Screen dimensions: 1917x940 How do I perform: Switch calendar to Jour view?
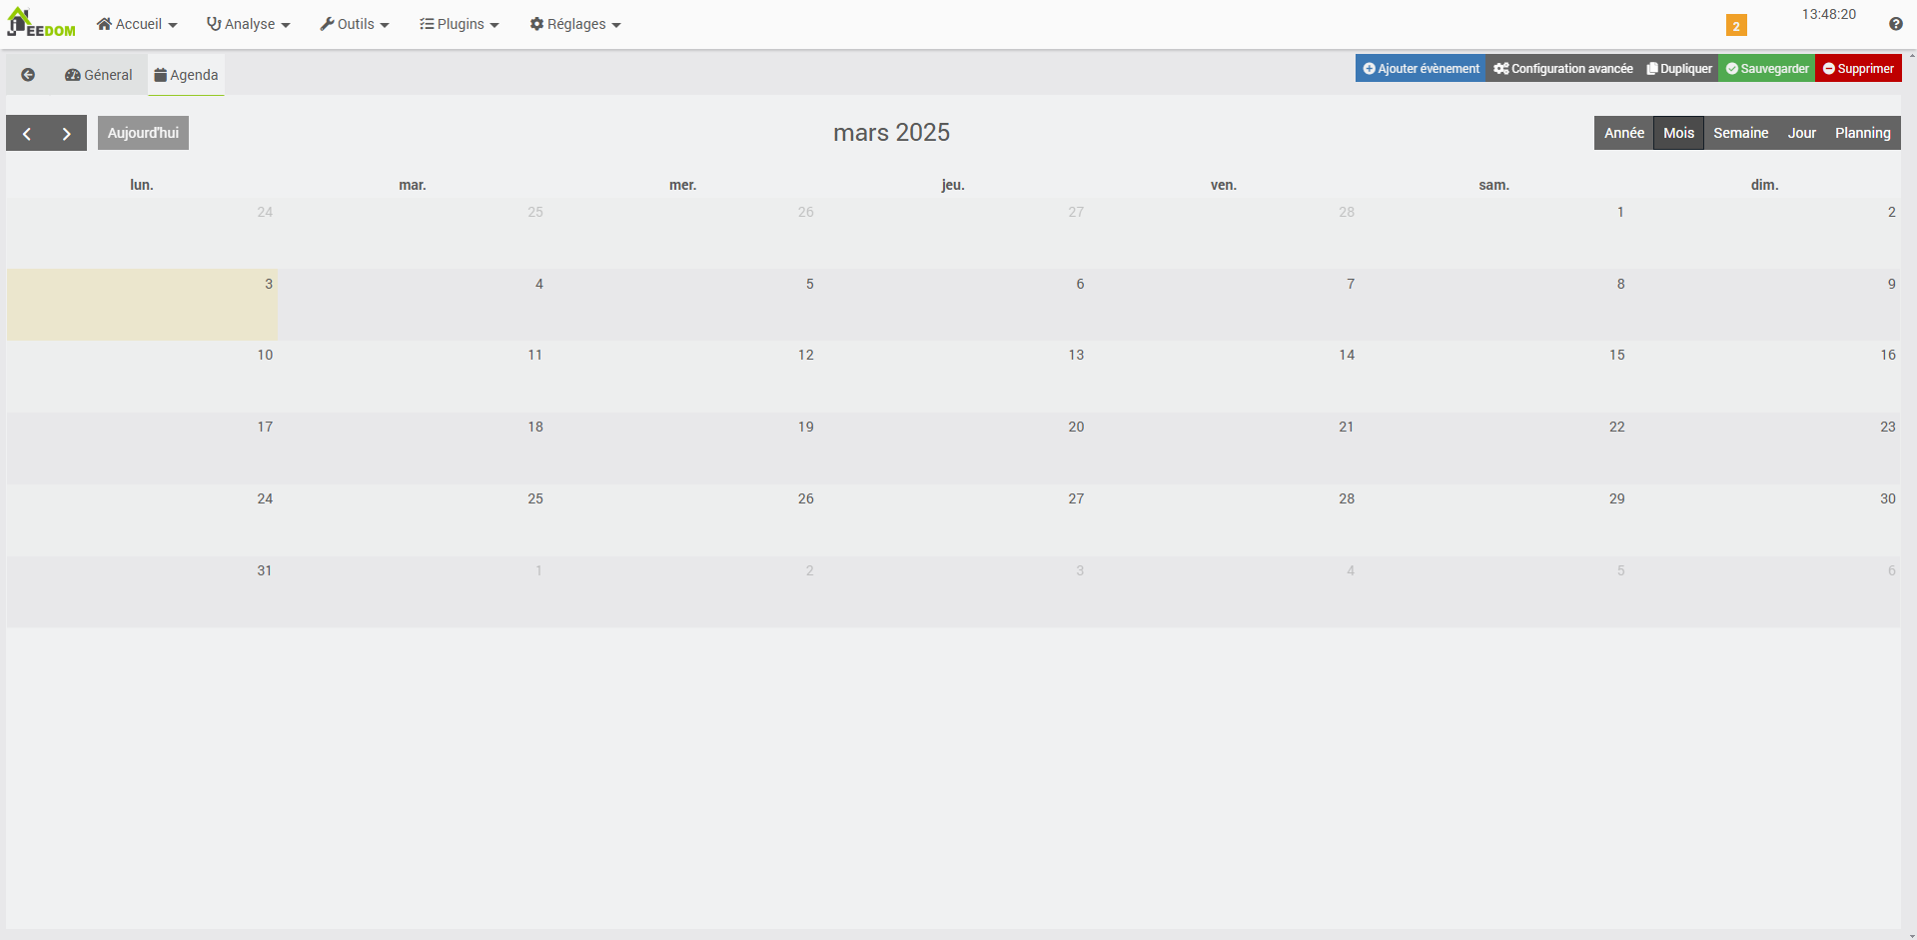tap(1801, 133)
